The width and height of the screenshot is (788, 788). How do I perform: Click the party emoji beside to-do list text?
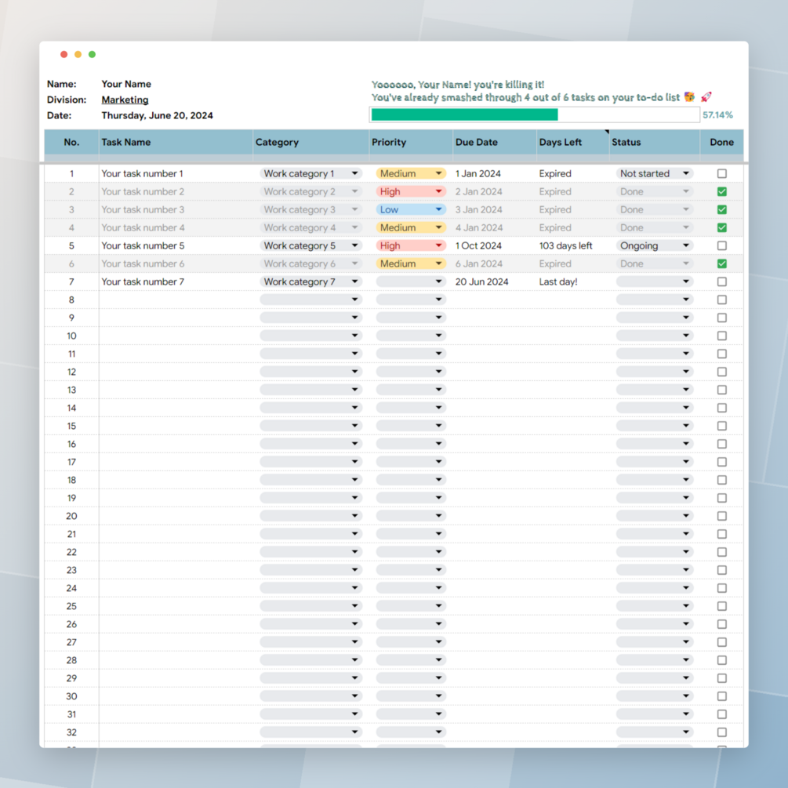(x=689, y=96)
